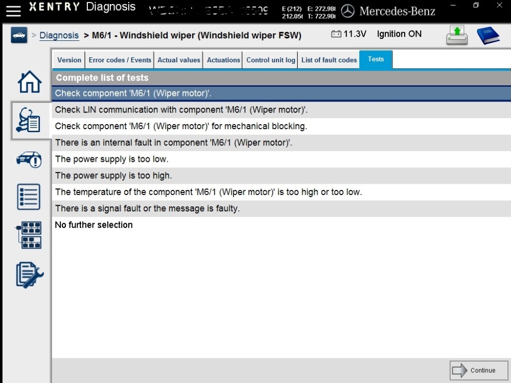Click the Mercedes-Benz star logo

coord(347,11)
